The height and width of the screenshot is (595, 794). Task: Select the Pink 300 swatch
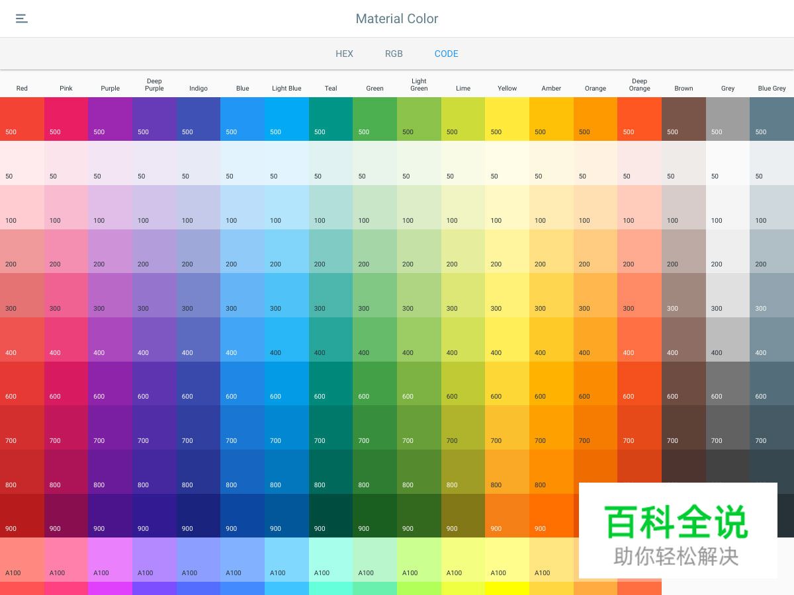(66, 296)
